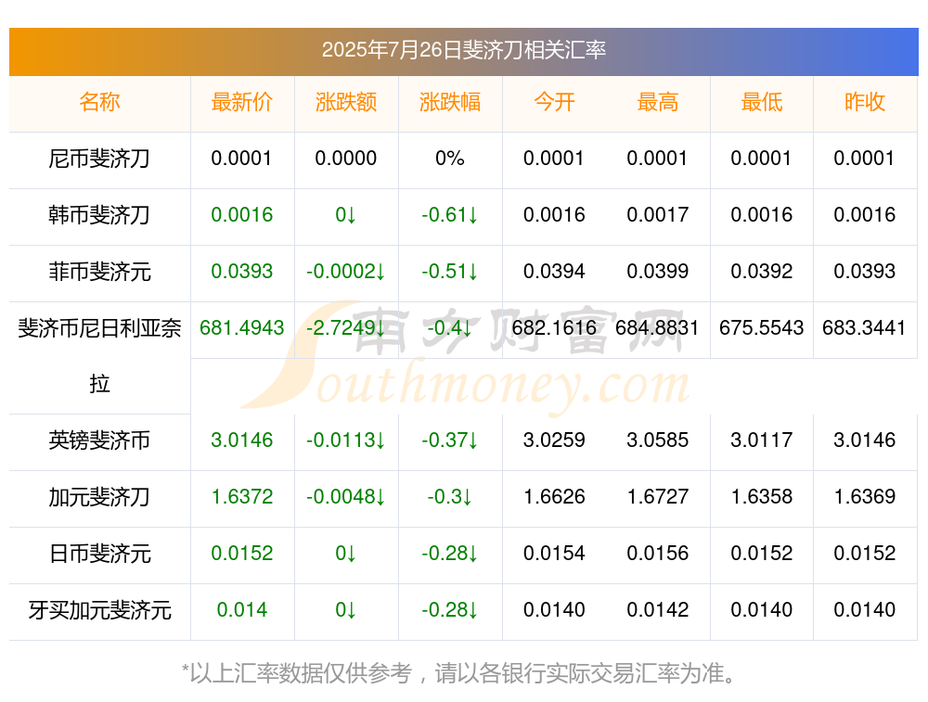Click latest price 0.014
The width and height of the screenshot is (928, 702).
(242, 610)
